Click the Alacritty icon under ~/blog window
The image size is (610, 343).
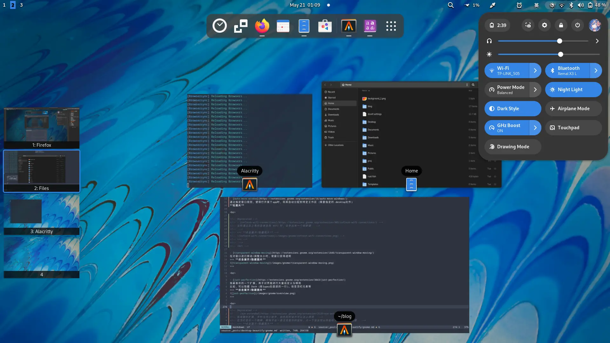[x=344, y=330]
